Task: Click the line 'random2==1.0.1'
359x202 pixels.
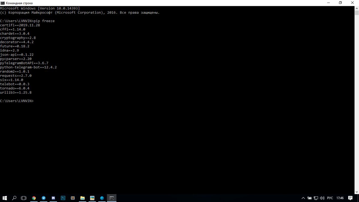Action: pos(15,72)
